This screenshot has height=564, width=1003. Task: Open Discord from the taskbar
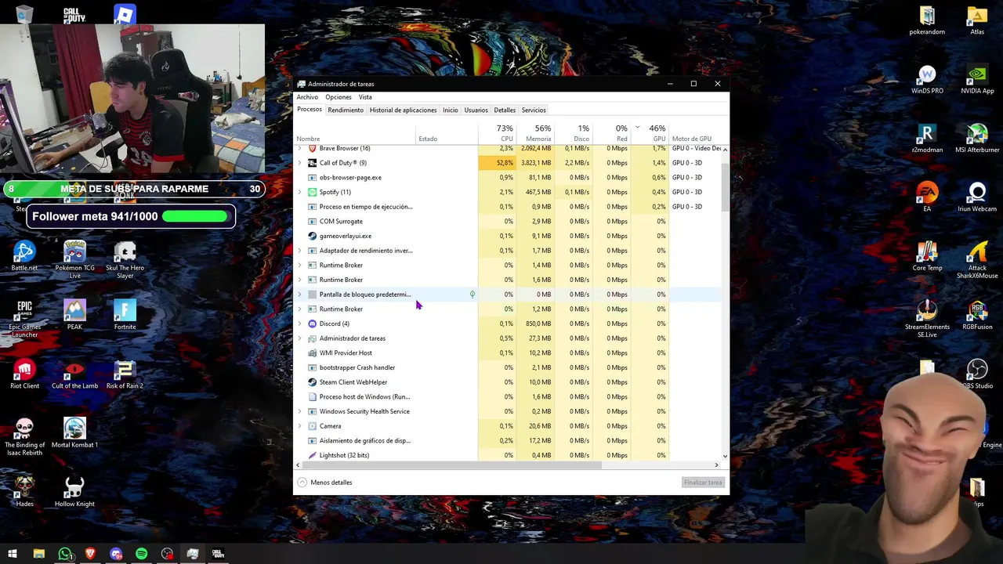[x=116, y=554]
